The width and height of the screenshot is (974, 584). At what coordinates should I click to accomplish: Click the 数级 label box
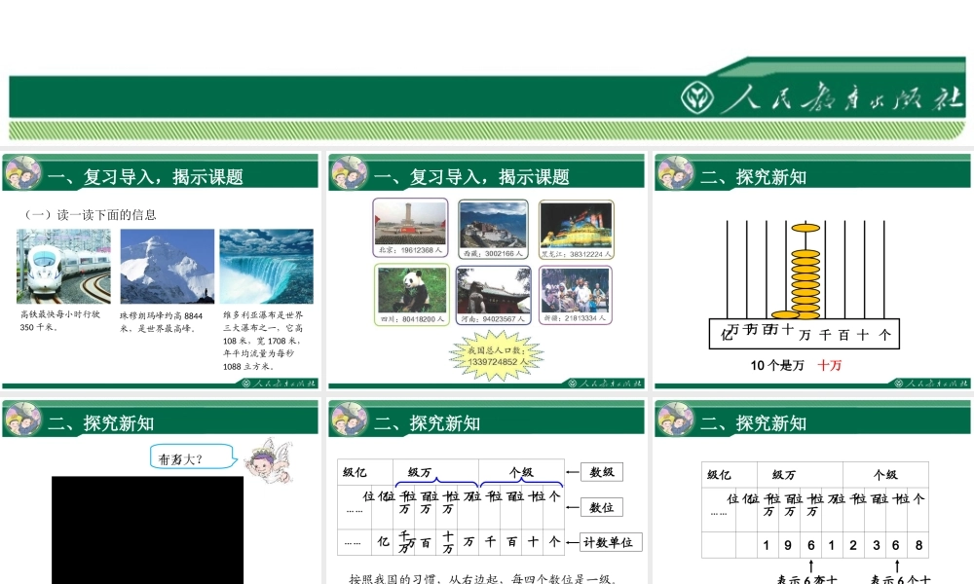coord(601,472)
